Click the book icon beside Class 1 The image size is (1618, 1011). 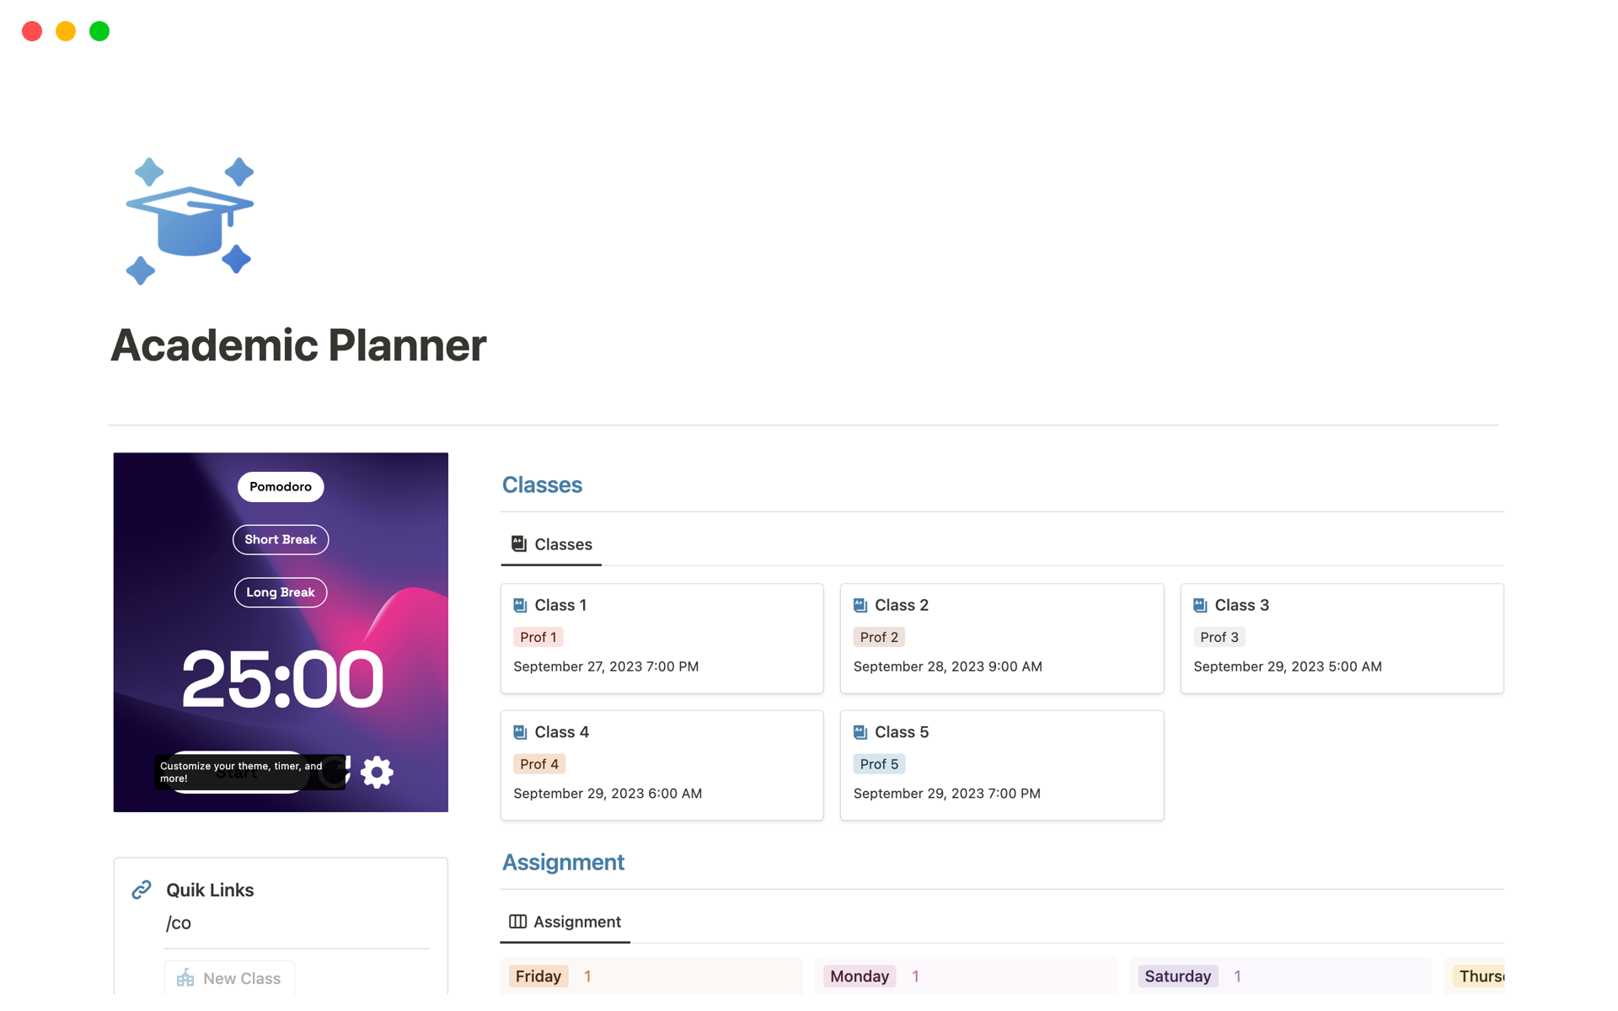519,604
